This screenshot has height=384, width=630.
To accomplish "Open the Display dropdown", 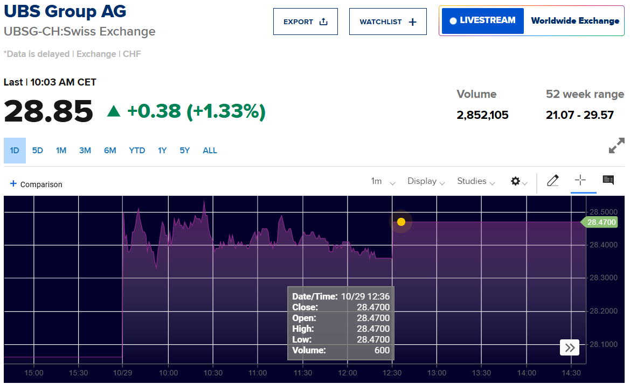I will point(426,182).
